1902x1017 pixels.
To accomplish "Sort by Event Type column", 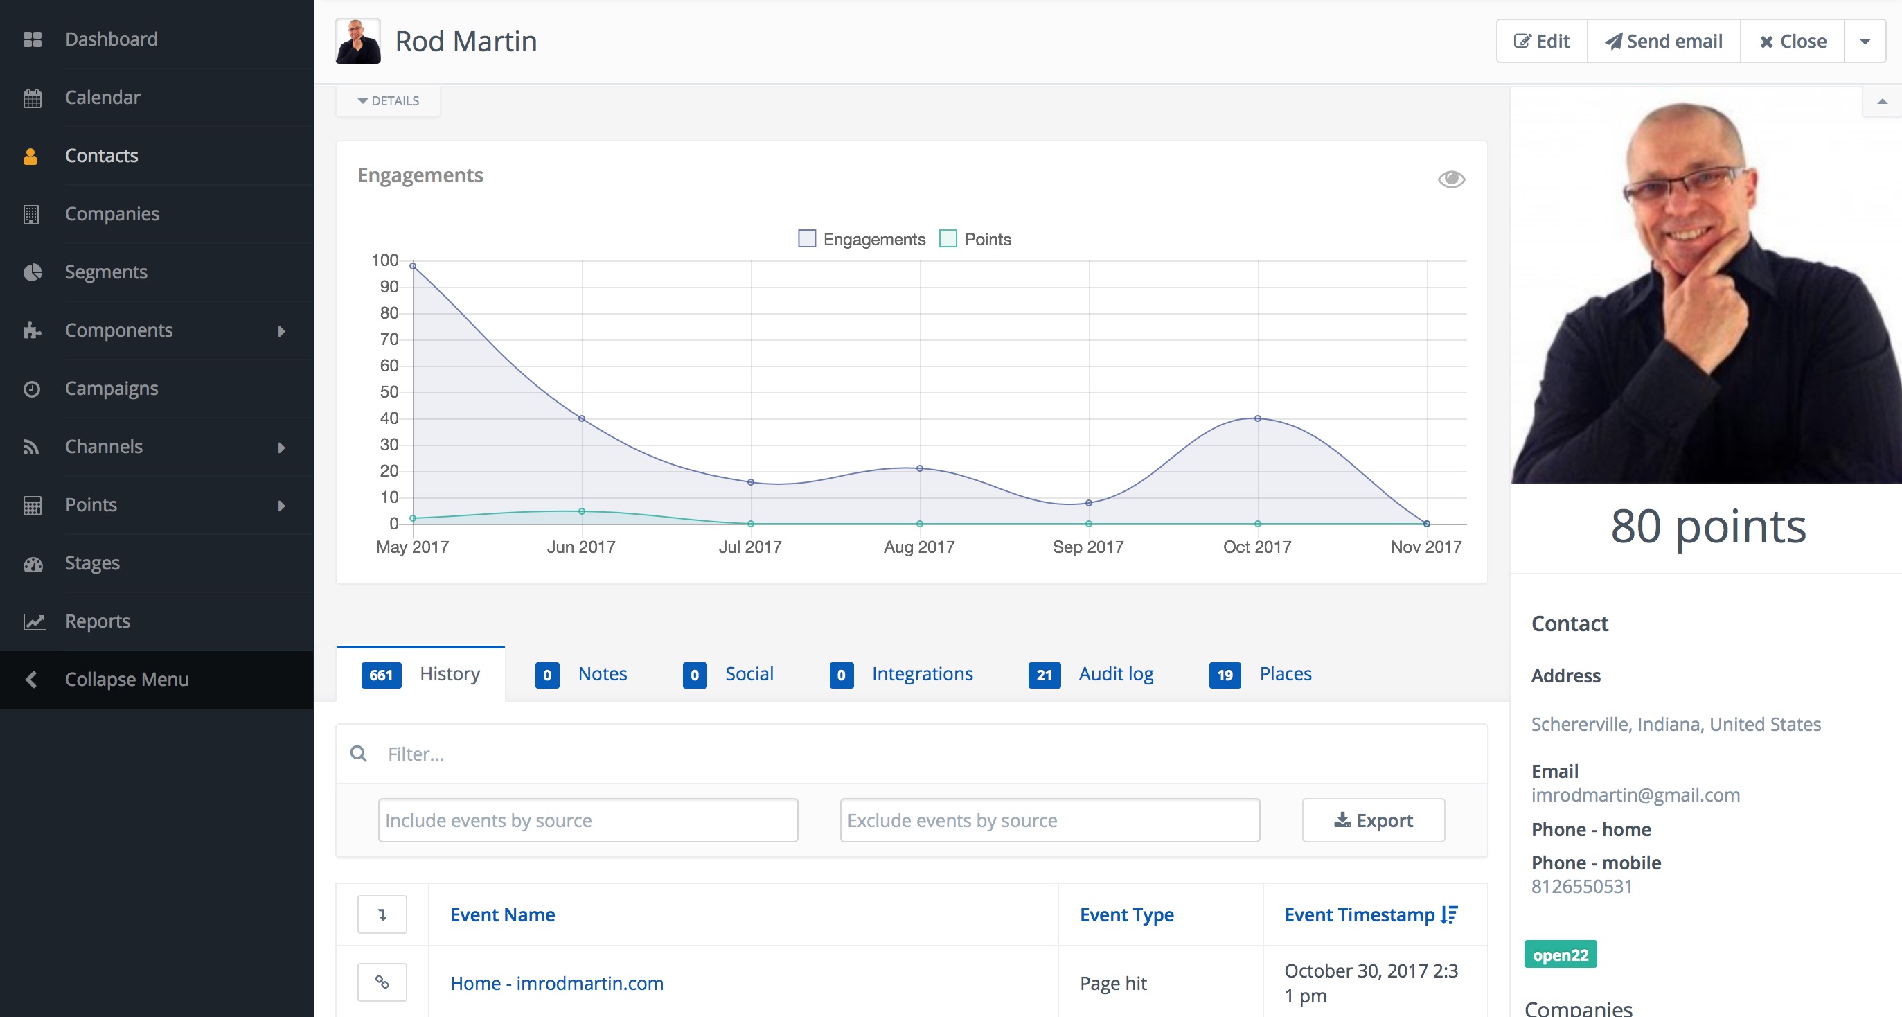I will tap(1127, 914).
